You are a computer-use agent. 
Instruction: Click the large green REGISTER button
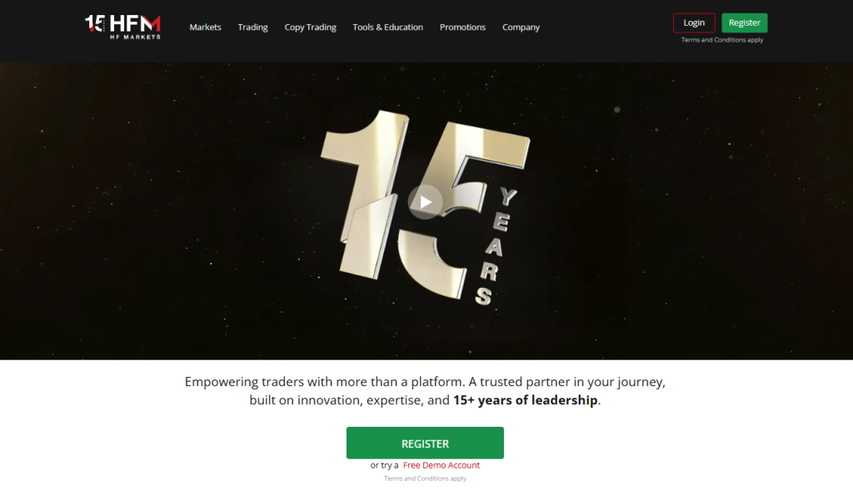425,443
